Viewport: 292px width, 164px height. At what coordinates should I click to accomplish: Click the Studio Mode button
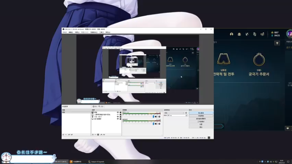201,121
